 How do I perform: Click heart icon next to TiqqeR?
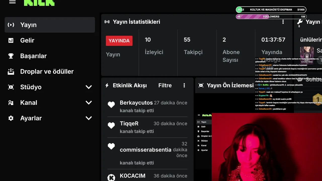pyautogui.click(x=111, y=125)
